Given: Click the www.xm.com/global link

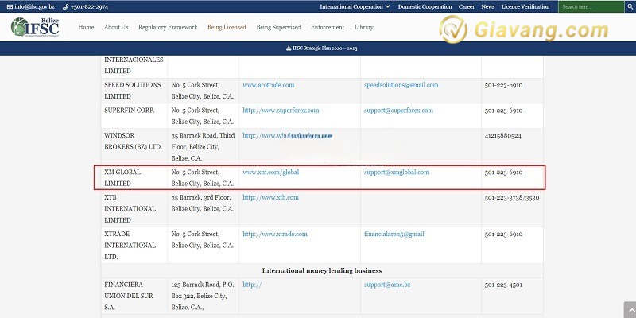Looking at the screenshot, I should click(271, 172).
